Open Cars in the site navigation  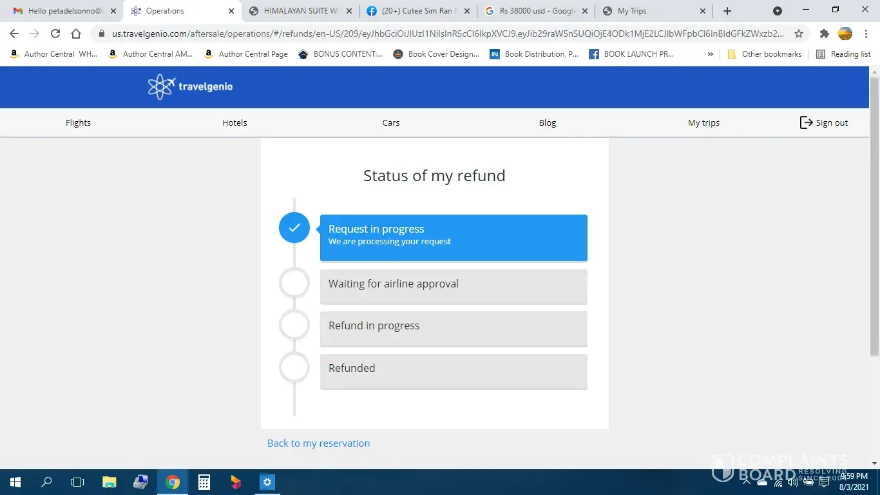pyautogui.click(x=391, y=122)
